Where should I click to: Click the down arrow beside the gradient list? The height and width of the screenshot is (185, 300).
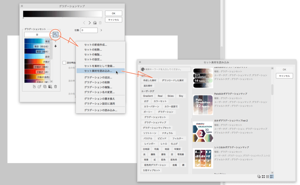[55, 46]
